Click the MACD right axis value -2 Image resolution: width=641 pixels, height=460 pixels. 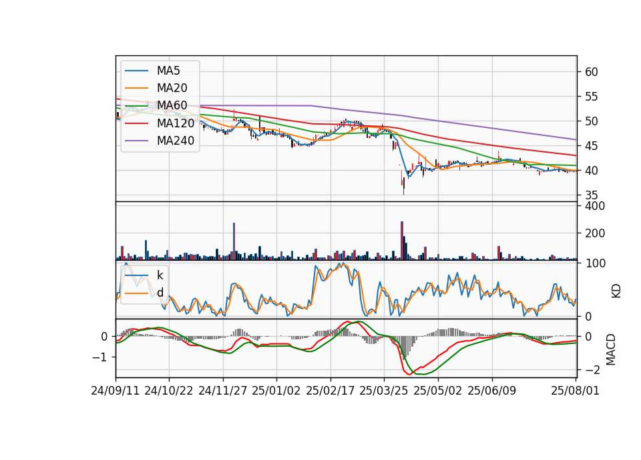click(x=592, y=370)
